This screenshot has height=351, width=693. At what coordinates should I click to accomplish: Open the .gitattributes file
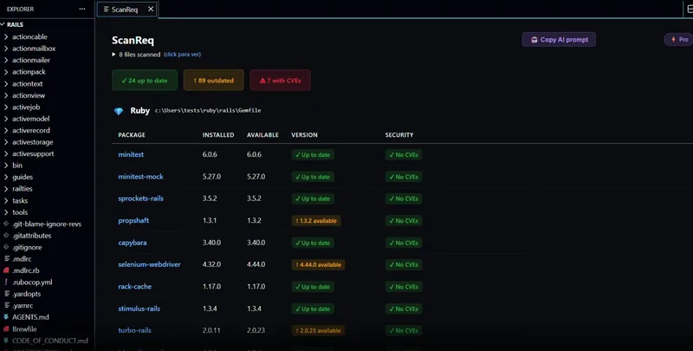pyautogui.click(x=31, y=236)
